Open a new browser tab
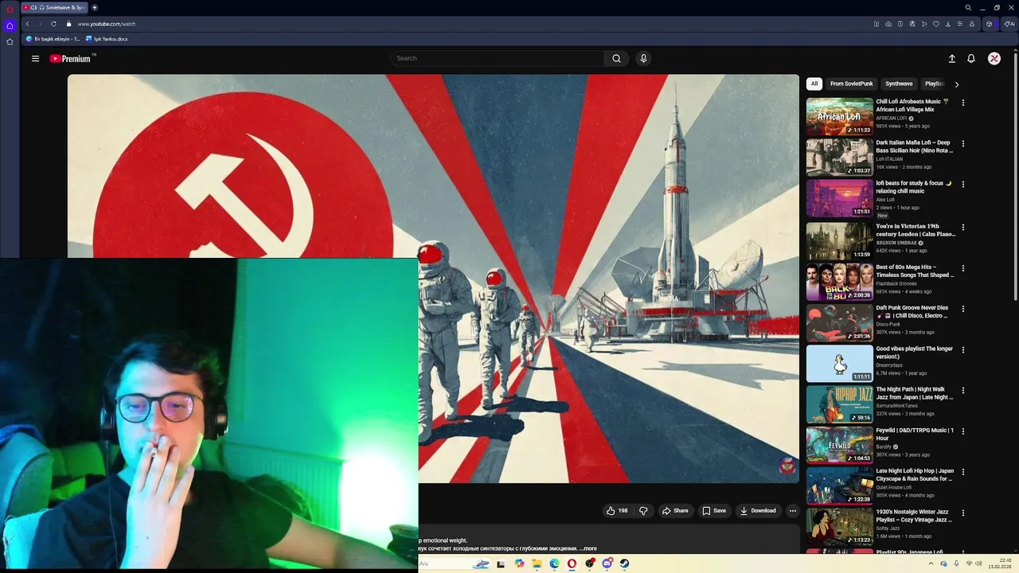Screen dimensions: 1019x573 click(95, 7)
